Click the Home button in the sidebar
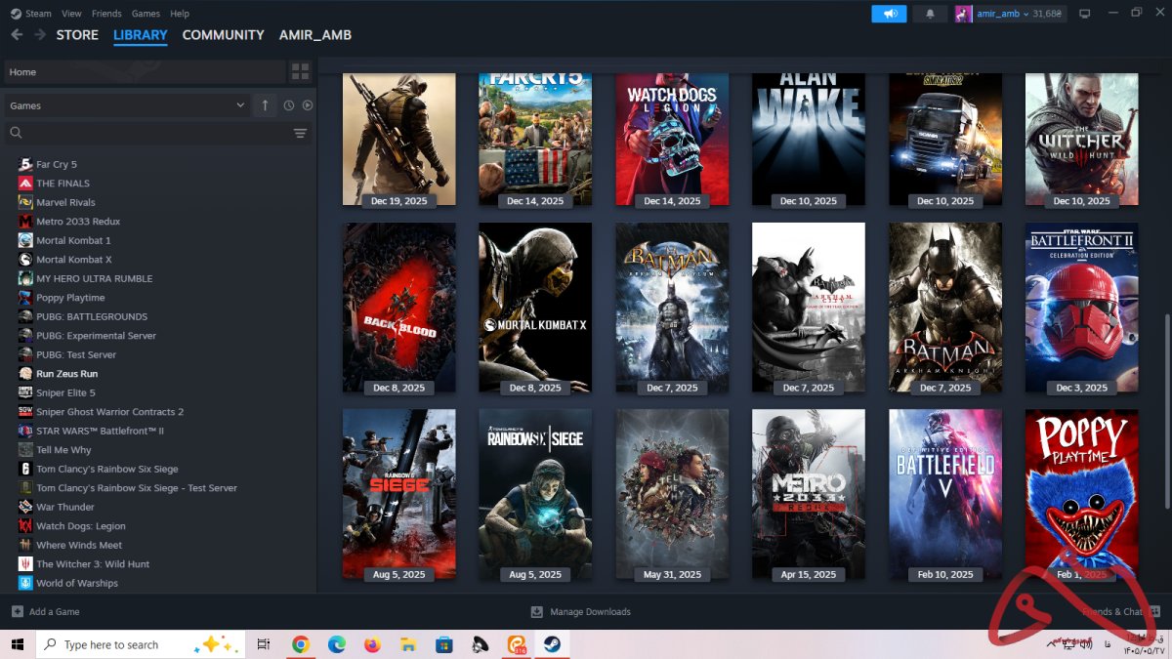The height and width of the screenshot is (659, 1172). [x=145, y=71]
